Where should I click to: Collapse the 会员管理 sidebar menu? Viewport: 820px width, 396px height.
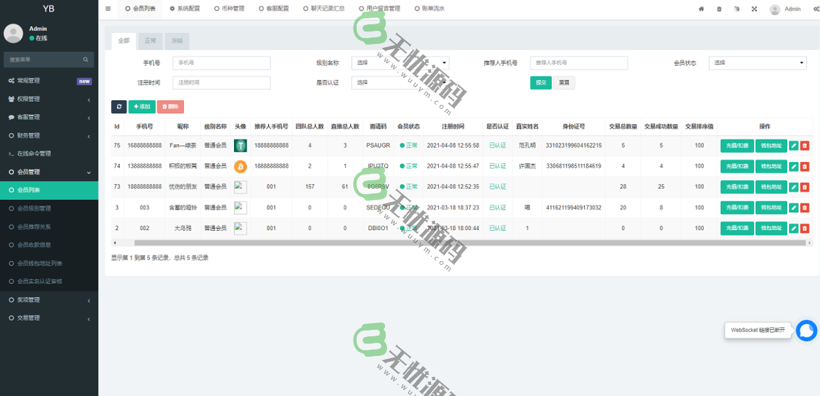tap(49, 172)
